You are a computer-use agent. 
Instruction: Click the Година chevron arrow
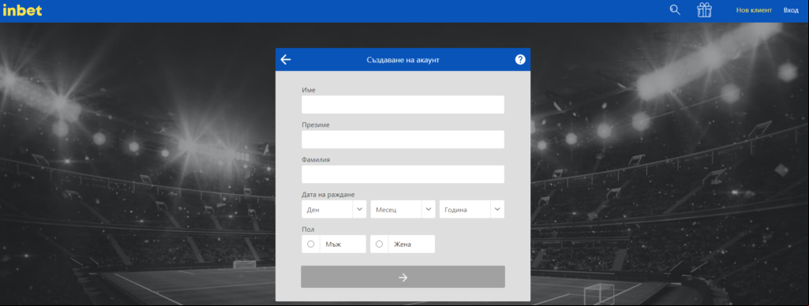(x=497, y=209)
